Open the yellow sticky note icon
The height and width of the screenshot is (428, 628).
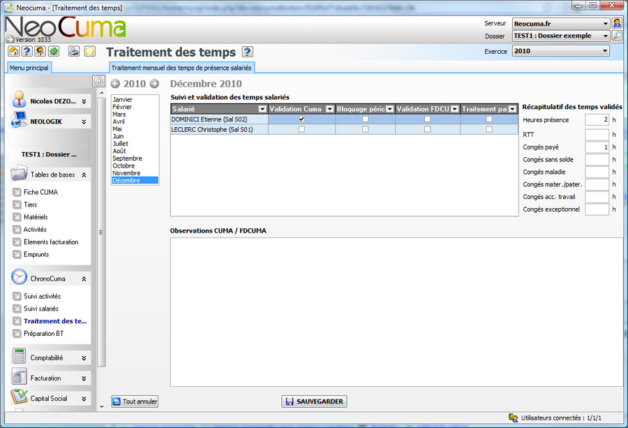tap(90, 51)
